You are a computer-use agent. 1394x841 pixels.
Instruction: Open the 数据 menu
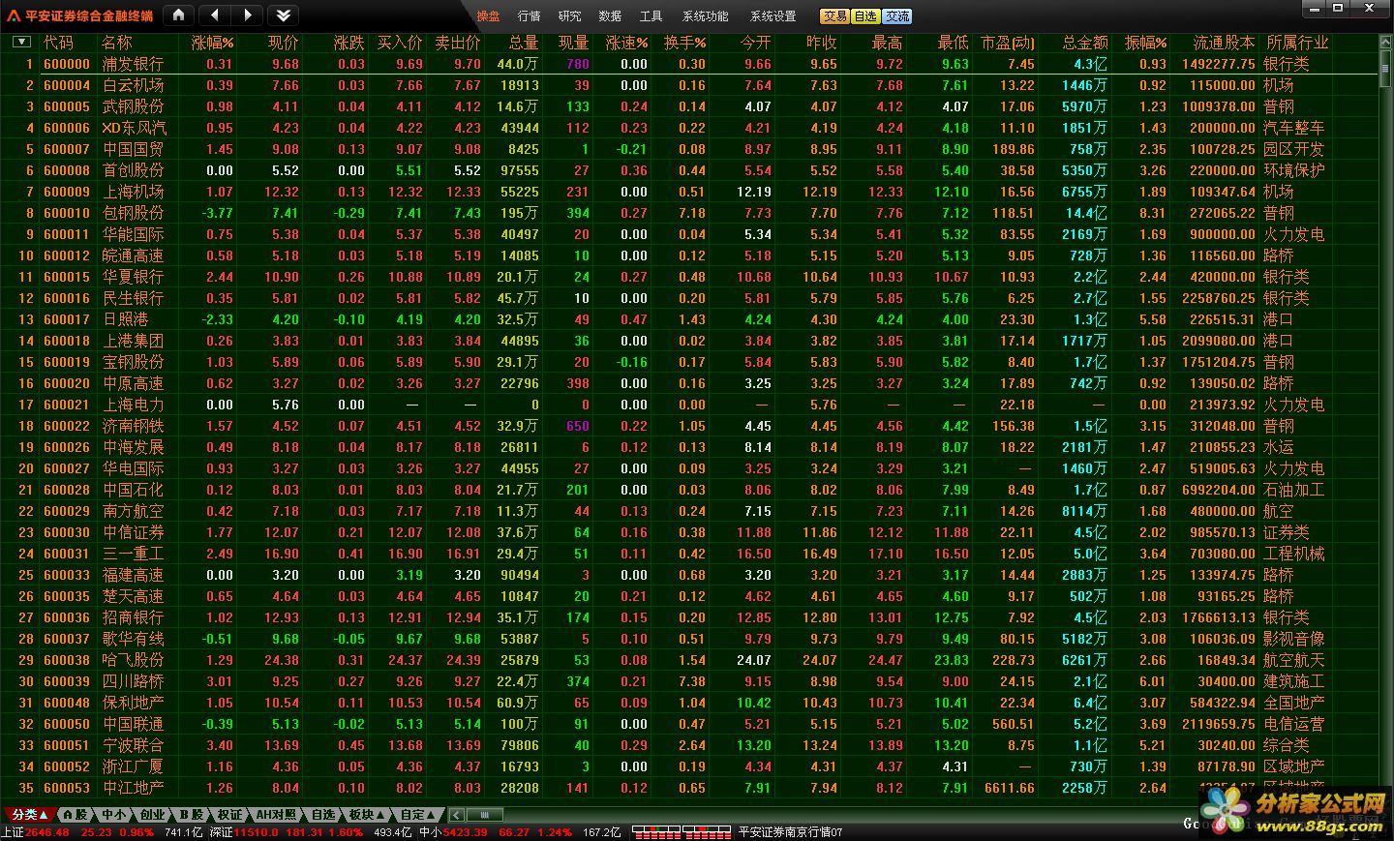click(x=610, y=16)
